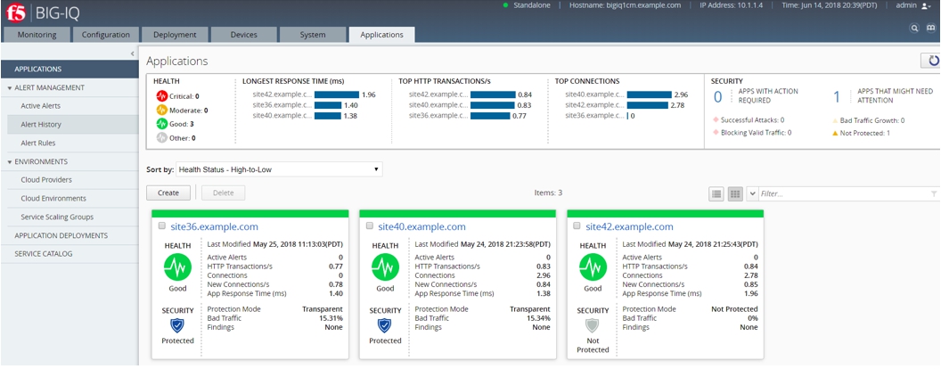
Task: Select the site36.example.com checkbox
Action: coord(161,226)
